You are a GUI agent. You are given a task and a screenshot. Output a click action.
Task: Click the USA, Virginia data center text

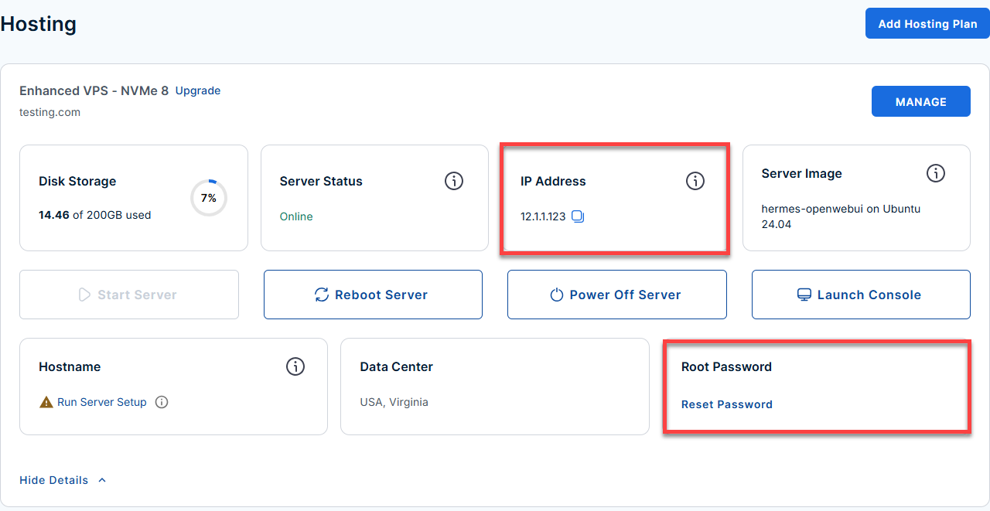(x=394, y=402)
